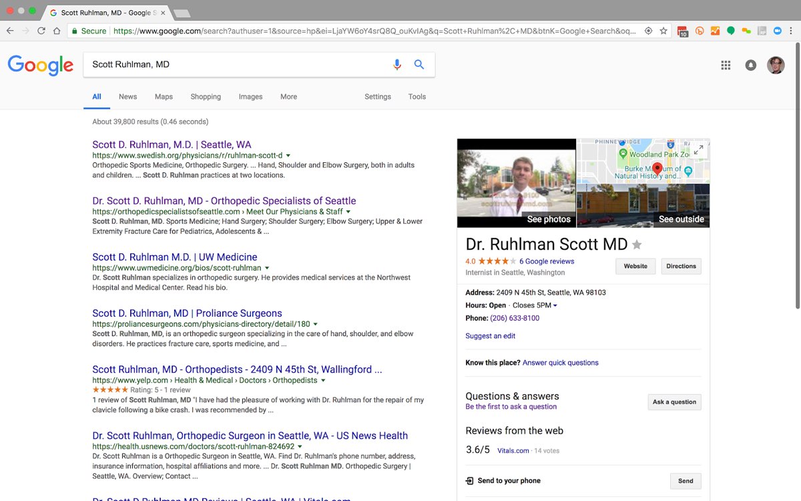Expand swedish.org result options arrow

tap(288, 156)
